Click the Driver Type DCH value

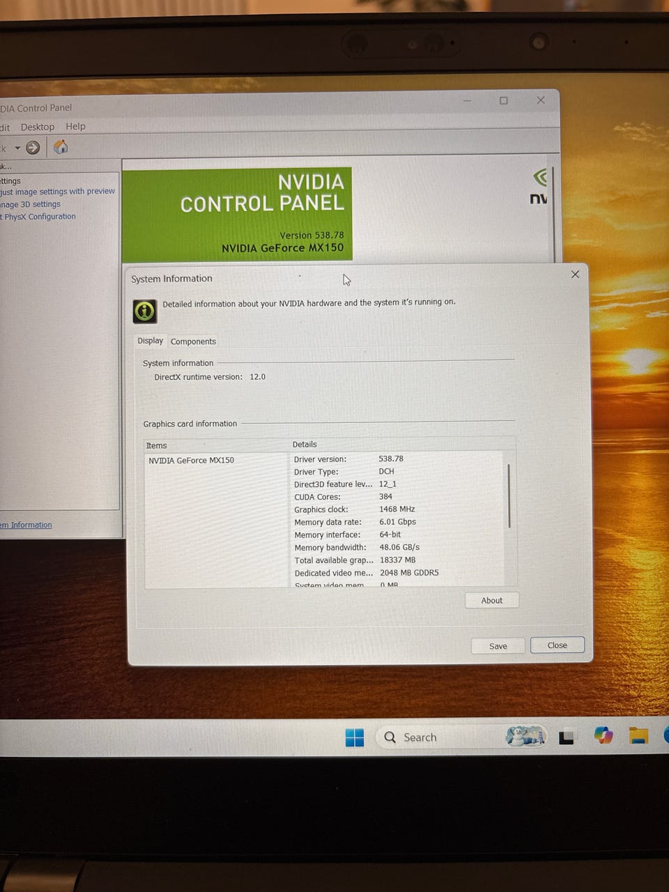tap(386, 471)
